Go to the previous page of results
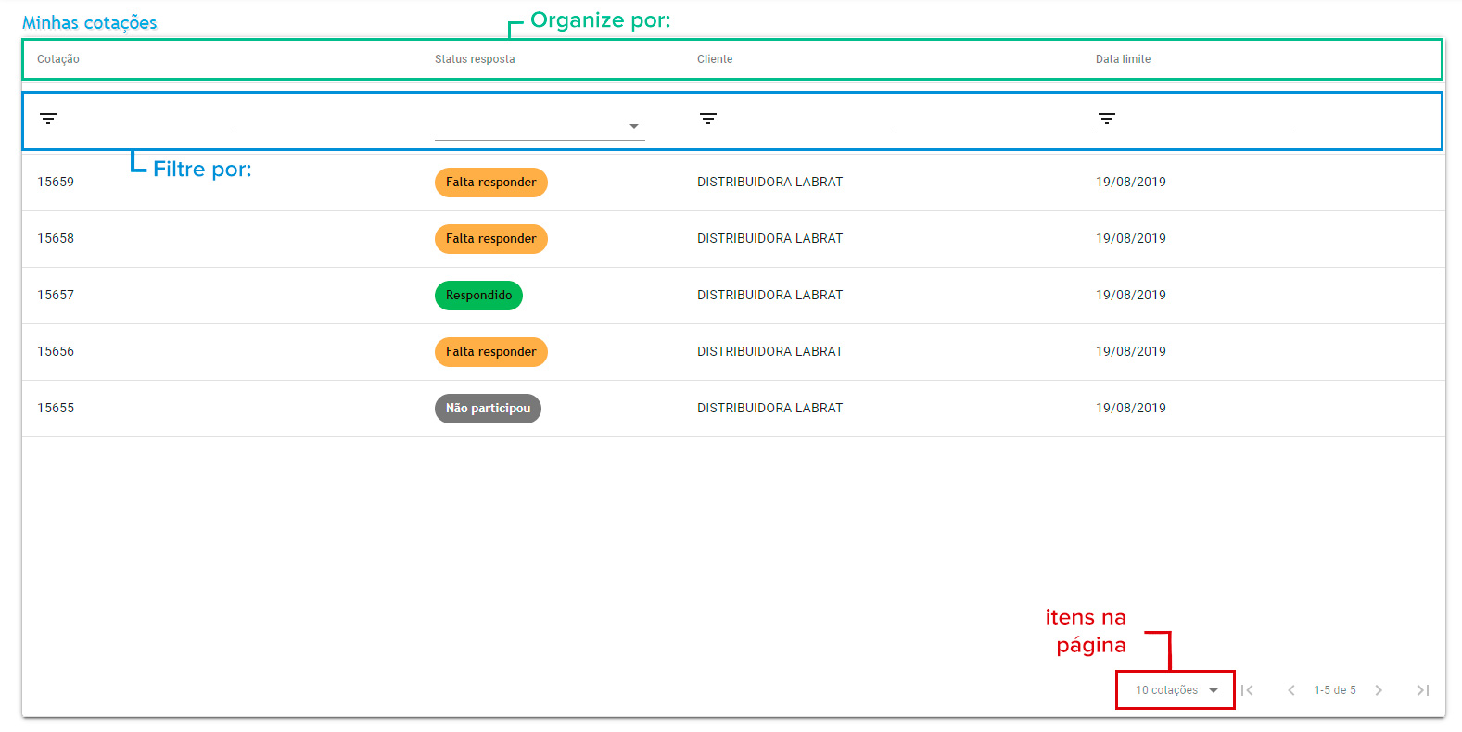 point(1290,690)
